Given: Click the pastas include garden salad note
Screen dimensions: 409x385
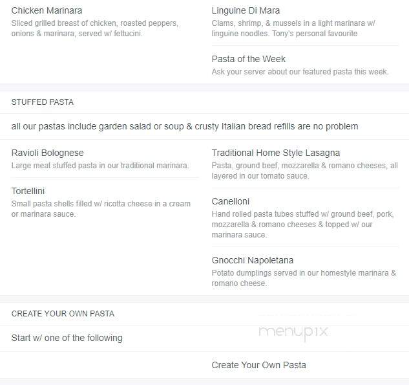Looking at the screenshot, I should click(x=185, y=126).
